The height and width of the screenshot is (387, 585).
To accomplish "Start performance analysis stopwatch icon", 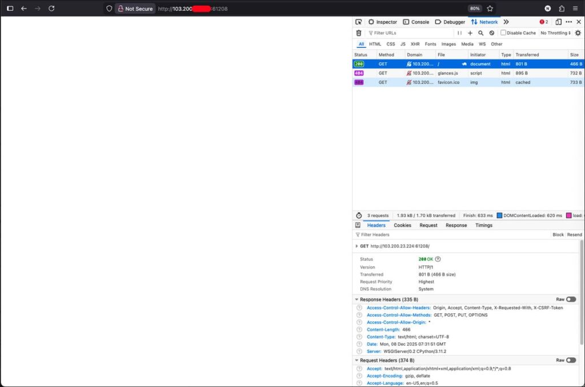I will tap(359, 216).
